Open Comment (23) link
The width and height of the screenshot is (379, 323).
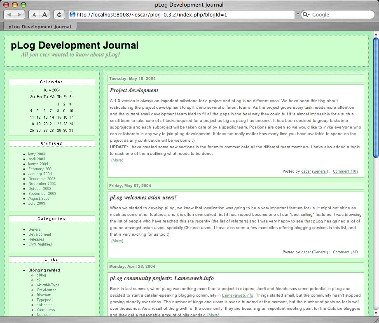[345, 252]
